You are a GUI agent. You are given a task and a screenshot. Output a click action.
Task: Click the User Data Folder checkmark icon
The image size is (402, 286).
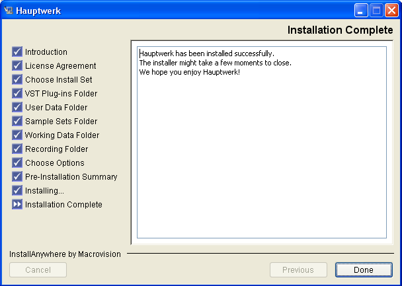[x=17, y=107]
